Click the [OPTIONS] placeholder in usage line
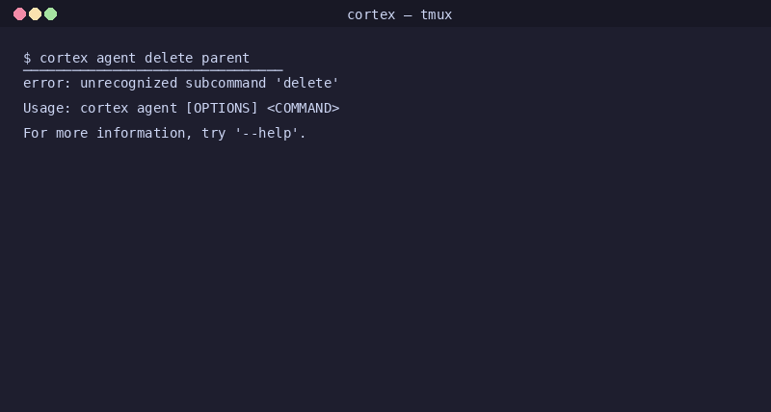The width and height of the screenshot is (771, 412). pos(222,108)
